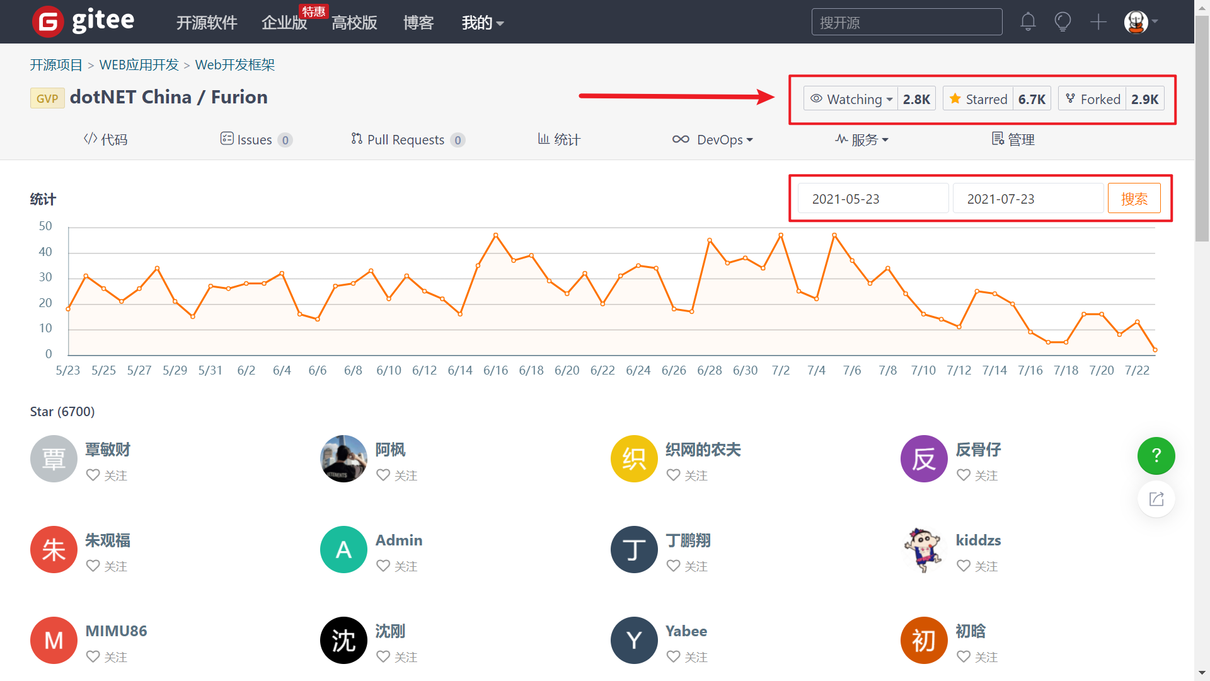
Task: Click the end date 2021-07-23 field
Action: click(1028, 199)
